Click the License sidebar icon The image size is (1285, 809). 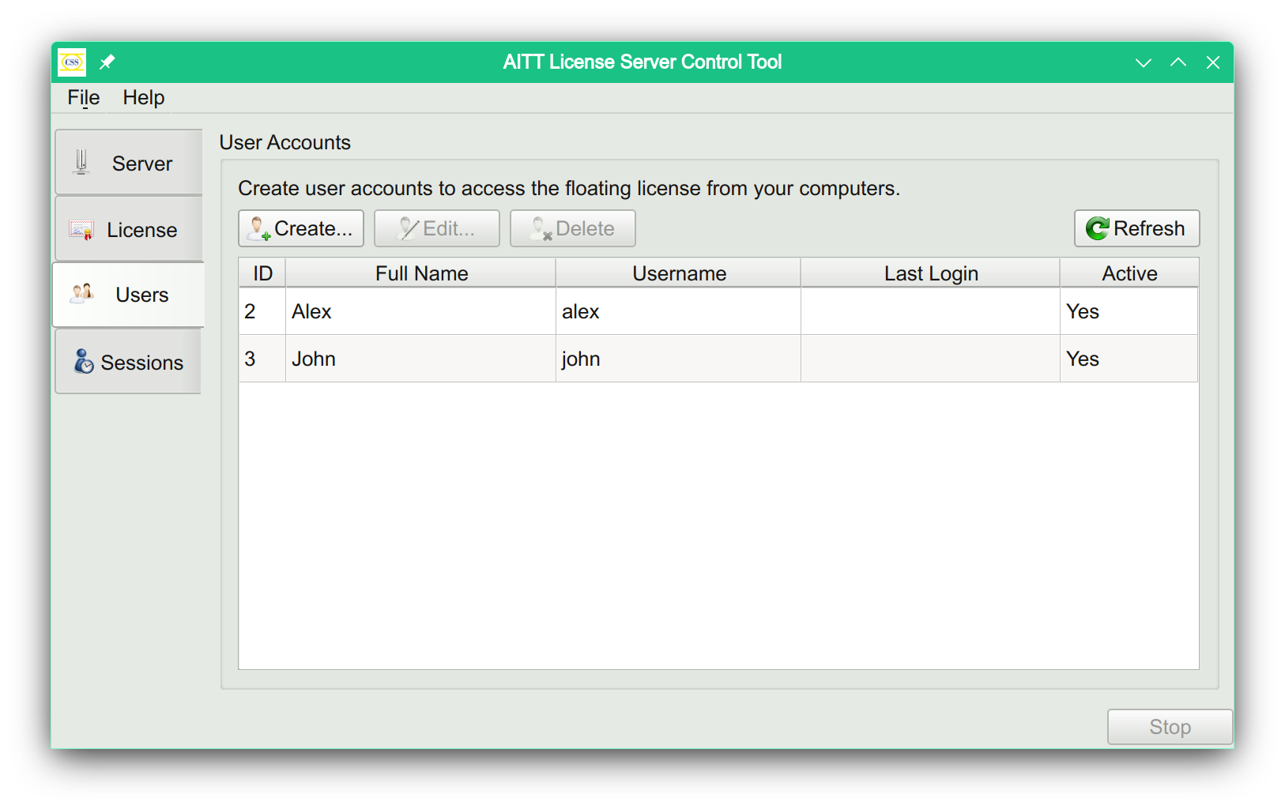tap(80, 229)
